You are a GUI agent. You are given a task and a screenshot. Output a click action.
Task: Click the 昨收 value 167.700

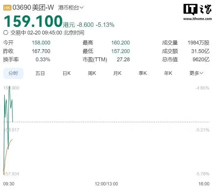click(x=41, y=51)
